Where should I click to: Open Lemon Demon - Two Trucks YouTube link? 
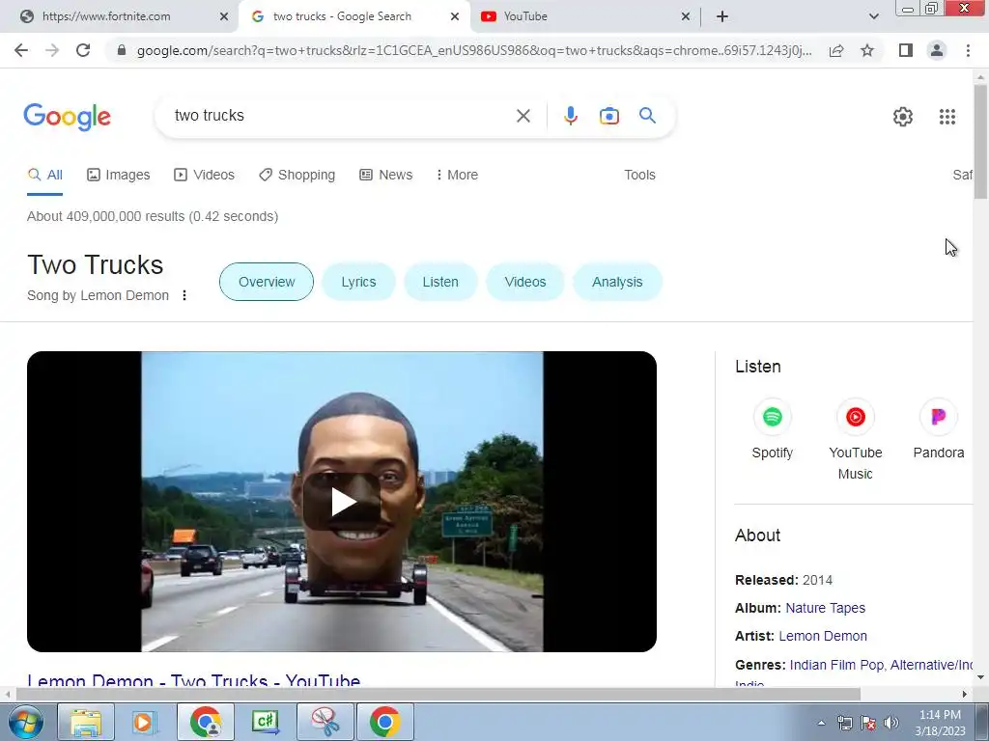point(193,680)
